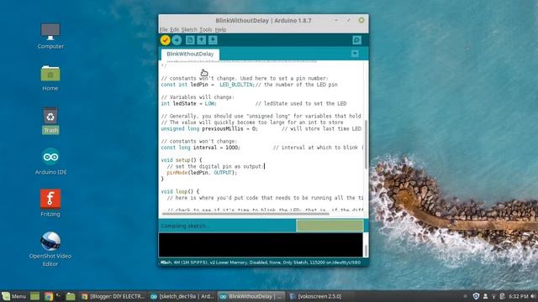The width and height of the screenshot is (538, 302).
Task: Close the Arduino window
Action: pyautogui.click(x=361, y=20)
